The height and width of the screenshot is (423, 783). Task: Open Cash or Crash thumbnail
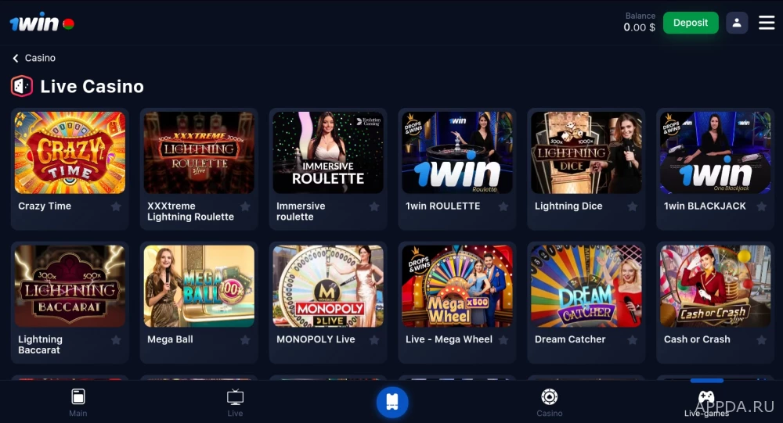[715, 286]
